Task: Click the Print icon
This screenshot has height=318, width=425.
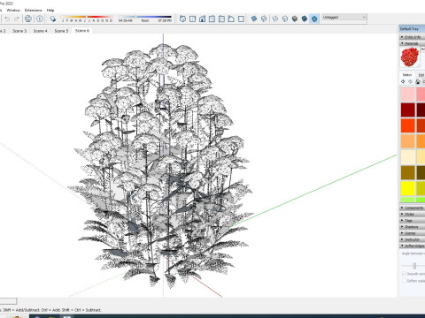Action: point(28,19)
